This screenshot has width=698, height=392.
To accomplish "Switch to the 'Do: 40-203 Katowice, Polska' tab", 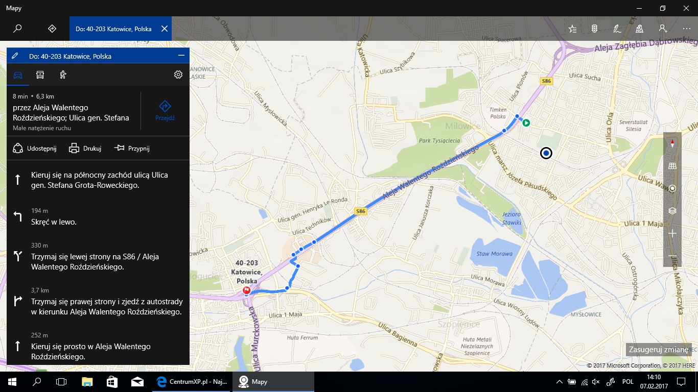I will [113, 29].
